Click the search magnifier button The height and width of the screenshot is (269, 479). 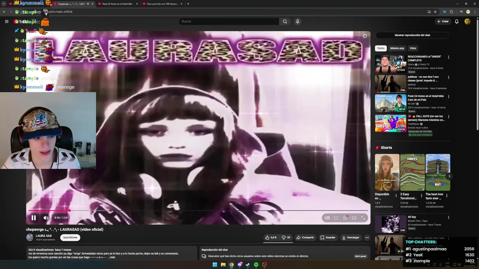(285, 21)
